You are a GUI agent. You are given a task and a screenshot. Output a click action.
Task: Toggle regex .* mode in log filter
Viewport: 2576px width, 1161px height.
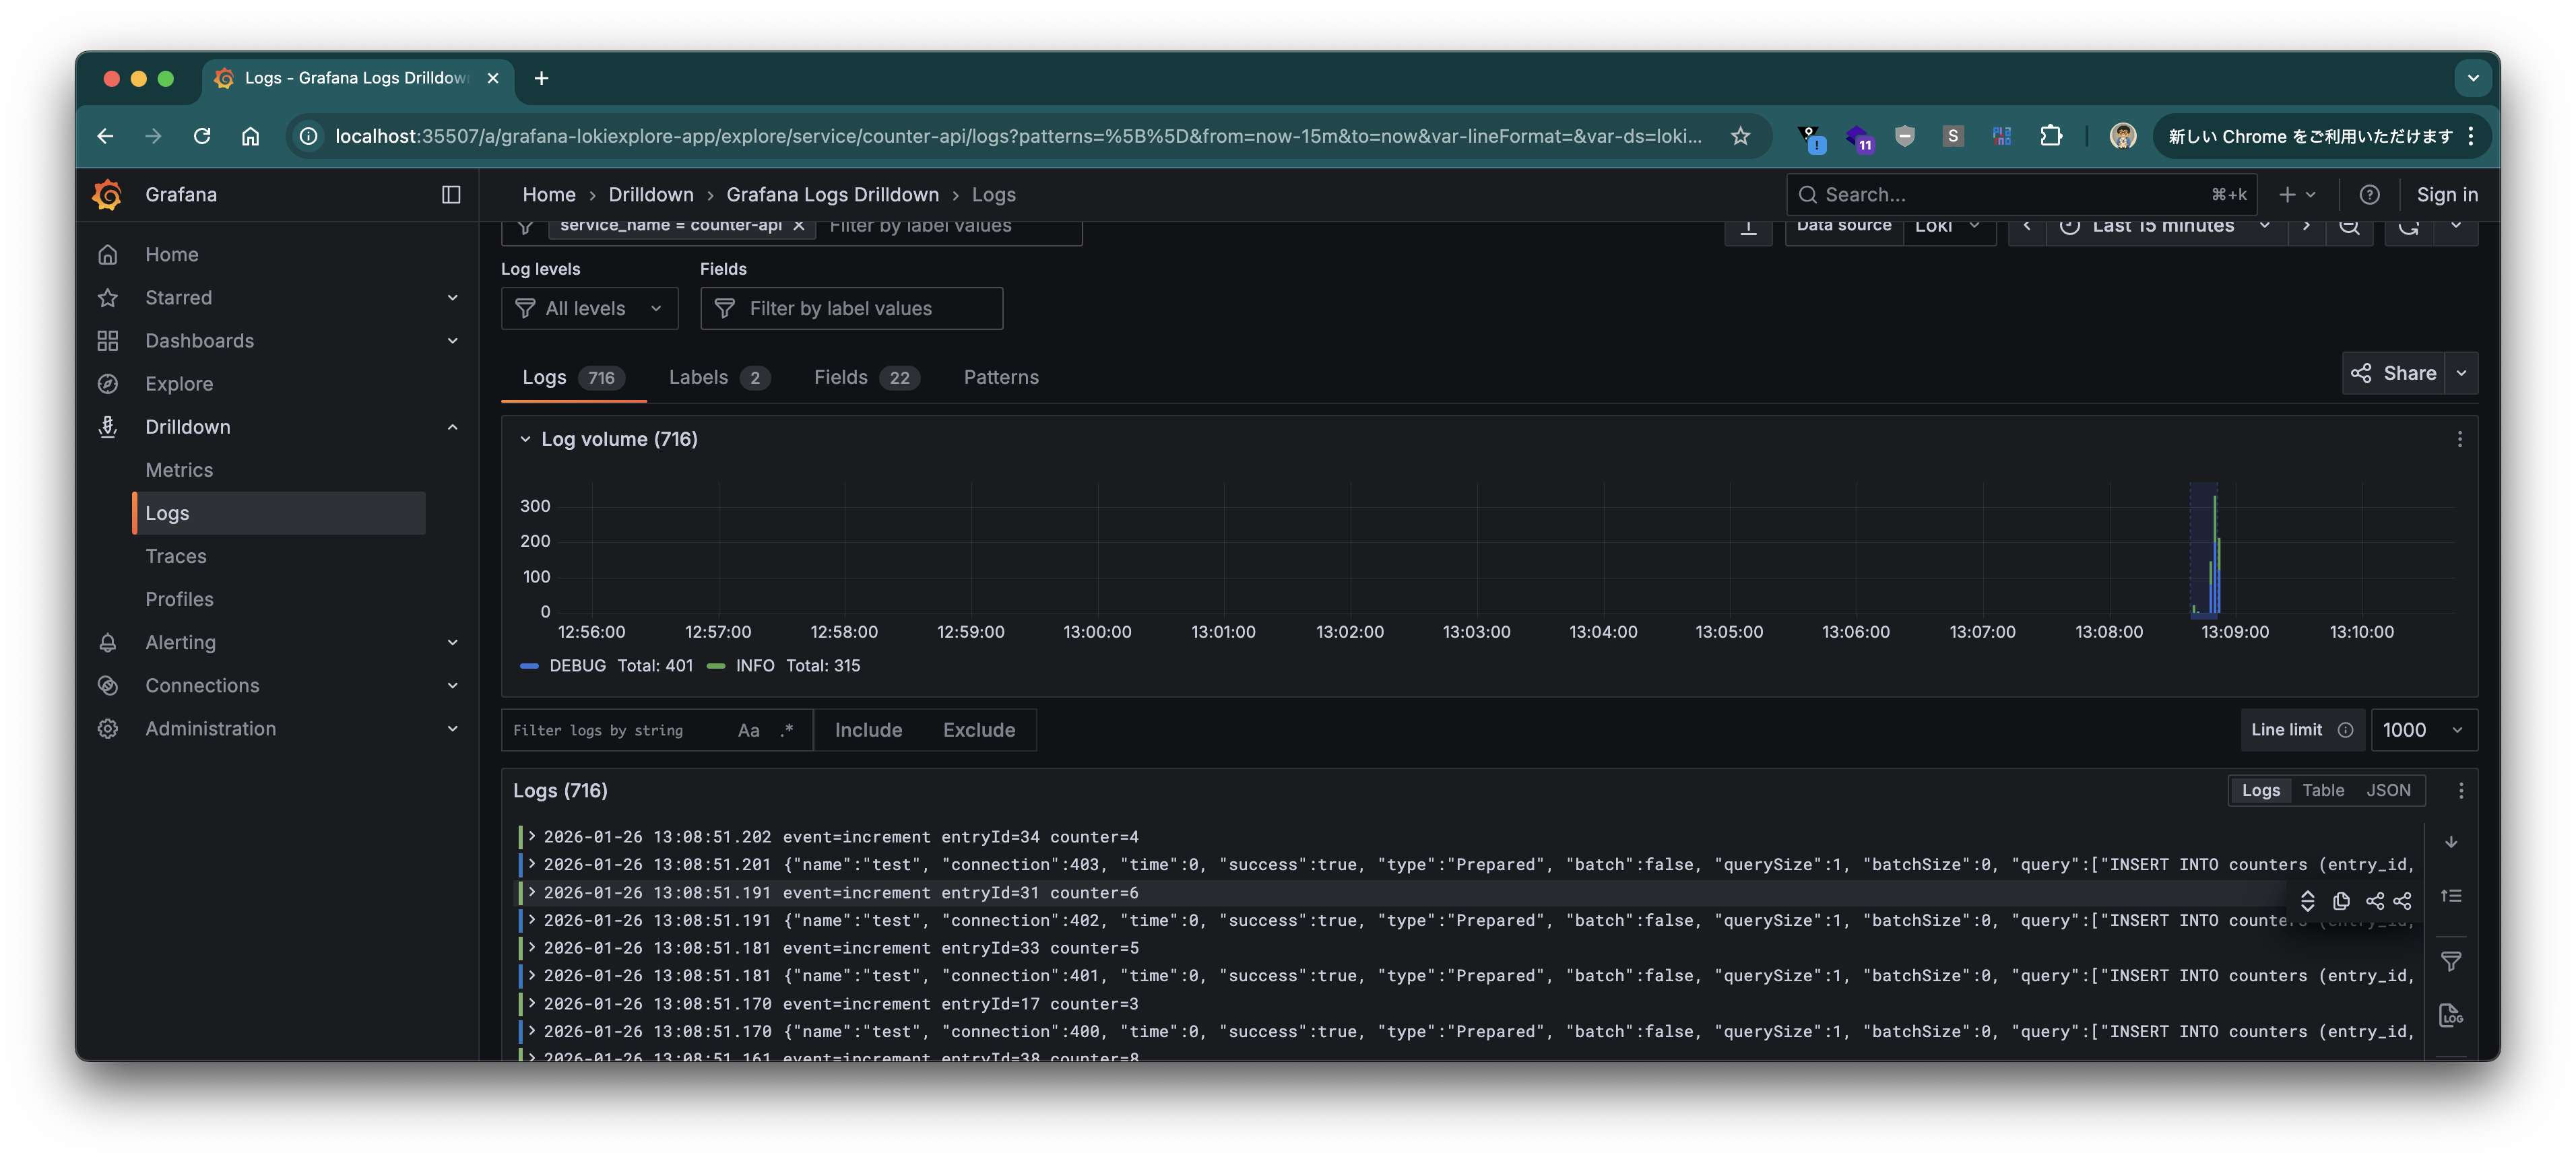787,730
